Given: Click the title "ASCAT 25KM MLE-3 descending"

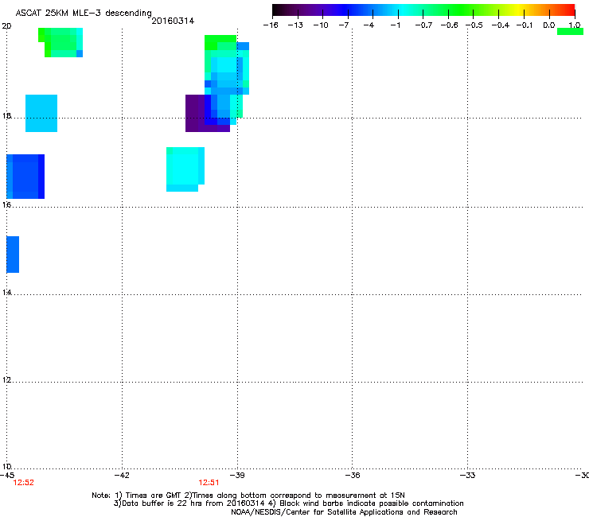Looking at the screenshot, I should click(84, 14).
